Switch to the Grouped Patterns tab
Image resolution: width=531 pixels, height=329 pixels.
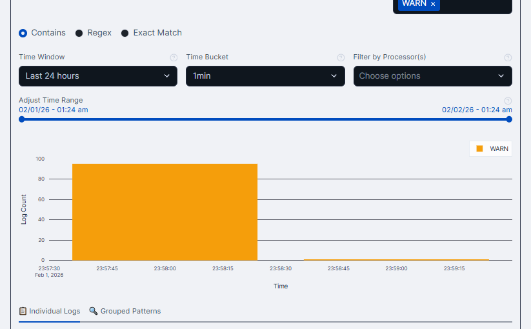point(130,311)
